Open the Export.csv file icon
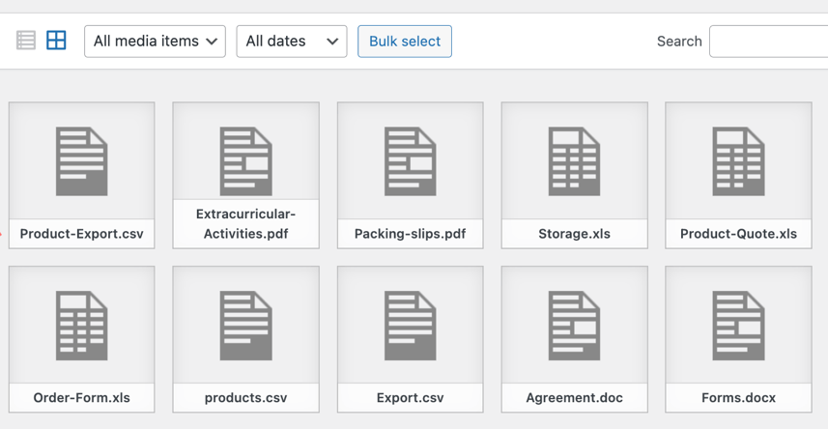Viewport: 828px width, 429px height. (411, 326)
